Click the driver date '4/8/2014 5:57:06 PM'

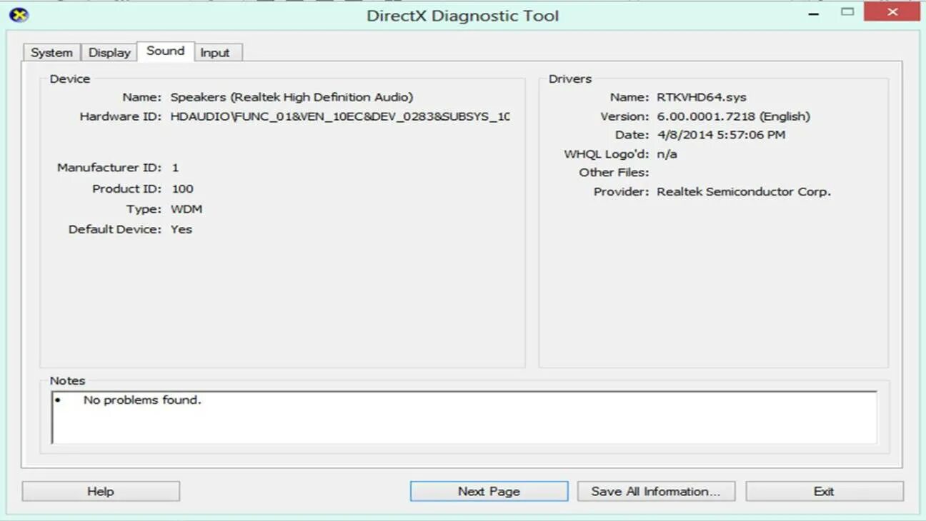[721, 135]
